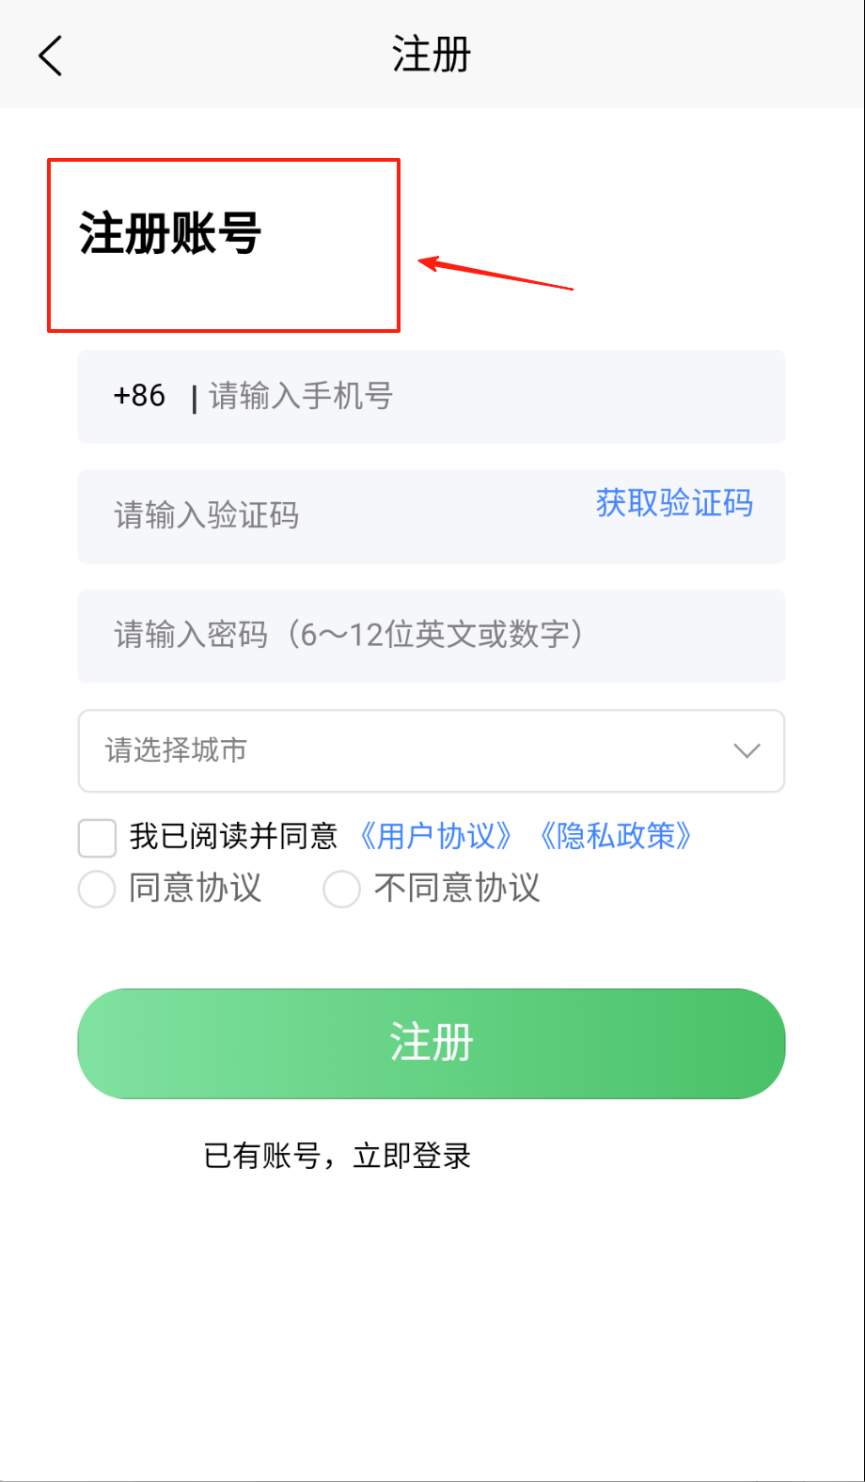Screen dimensions: 865x1482
Task: Select the "同意协议" radio button
Action: pyautogui.click(x=97, y=889)
